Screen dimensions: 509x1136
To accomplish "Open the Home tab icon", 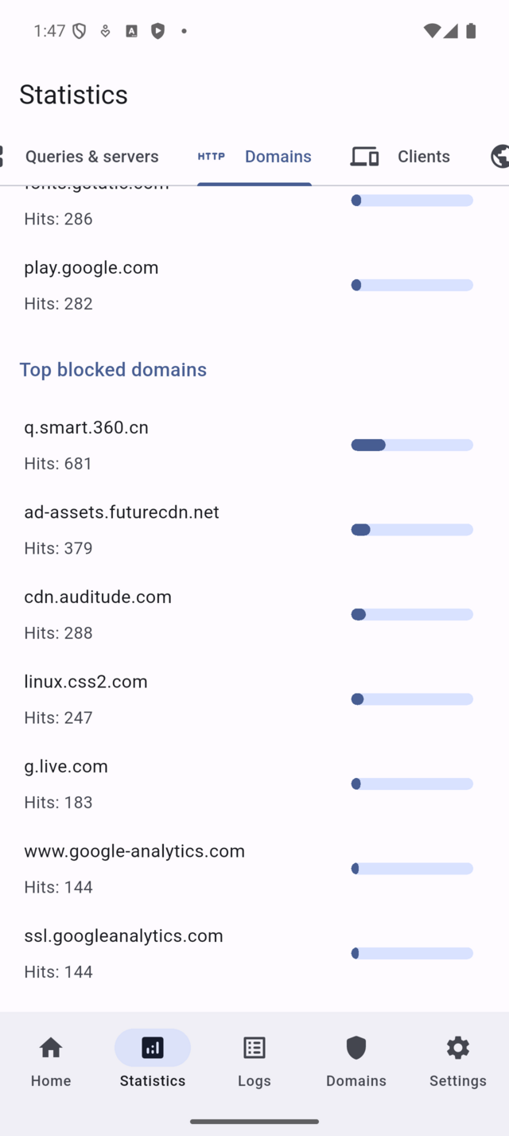I will (51, 1048).
